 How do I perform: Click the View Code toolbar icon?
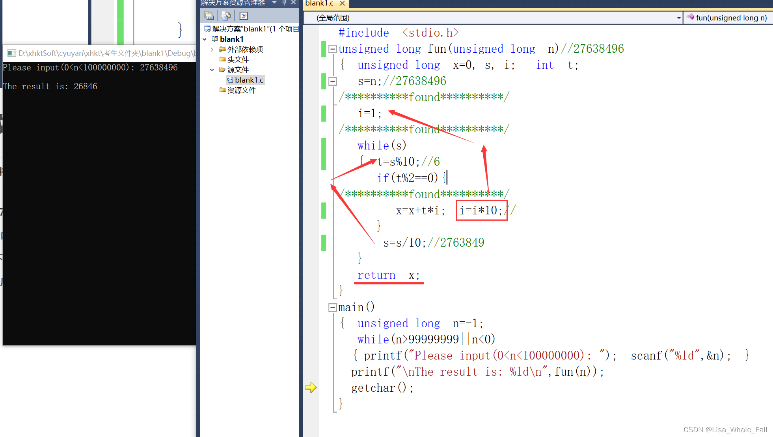click(244, 16)
